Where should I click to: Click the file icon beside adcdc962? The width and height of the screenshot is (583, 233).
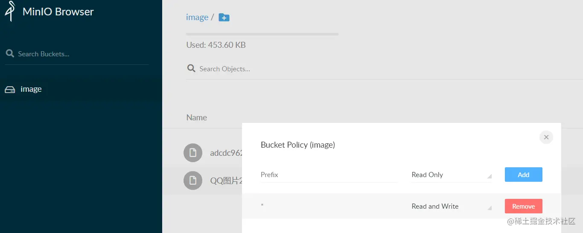click(x=193, y=153)
